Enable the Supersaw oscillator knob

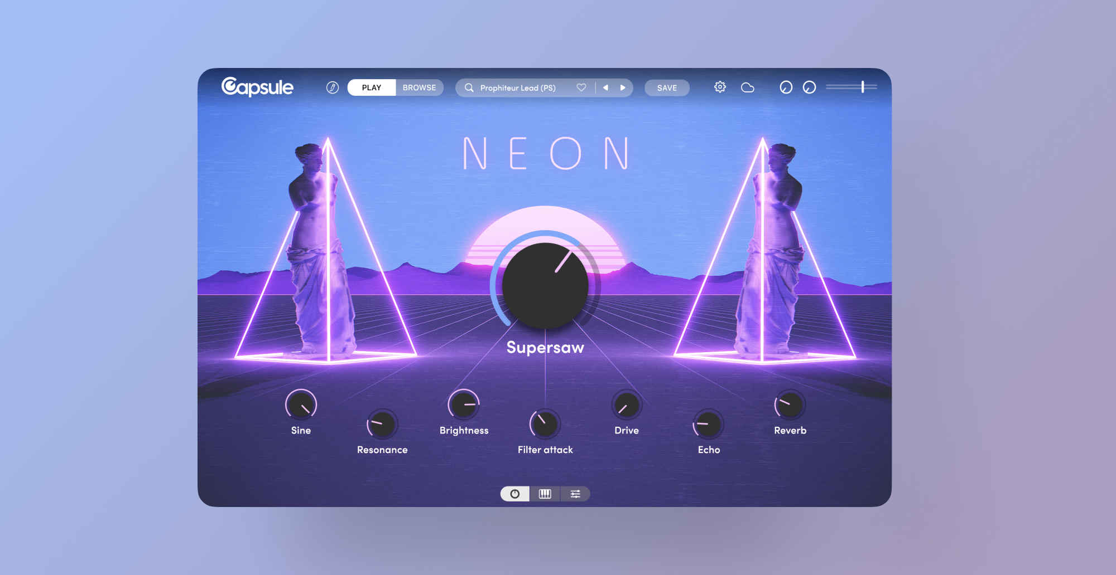(544, 287)
